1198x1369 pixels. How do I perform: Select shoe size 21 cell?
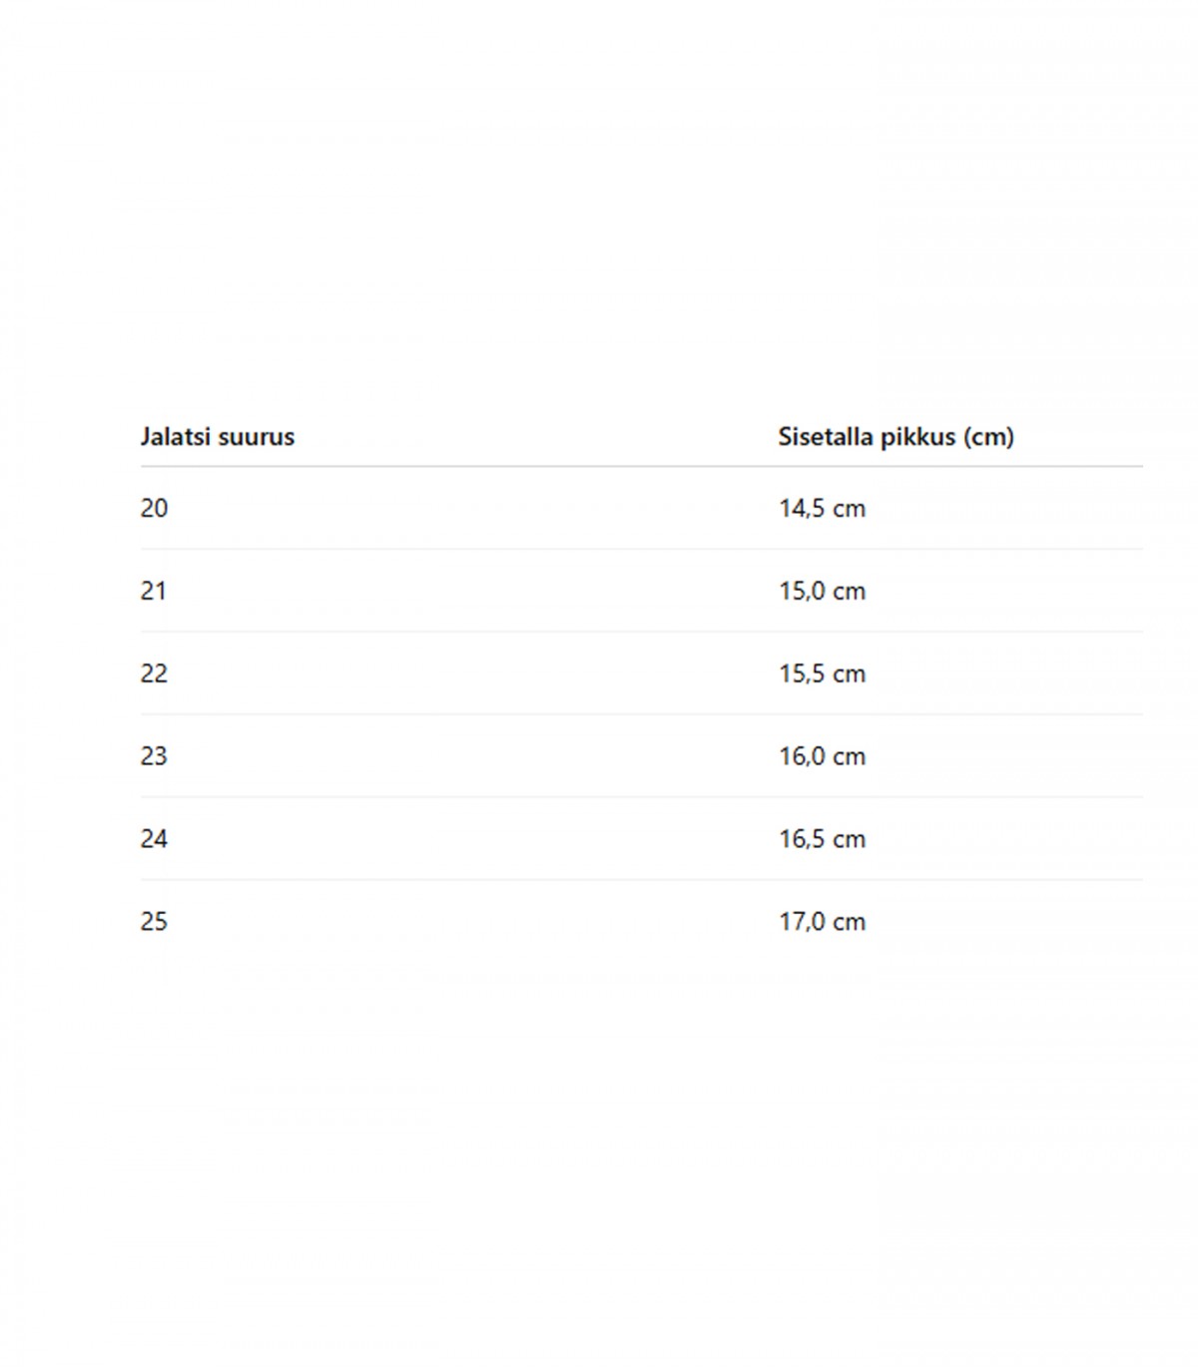pyautogui.click(x=154, y=592)
